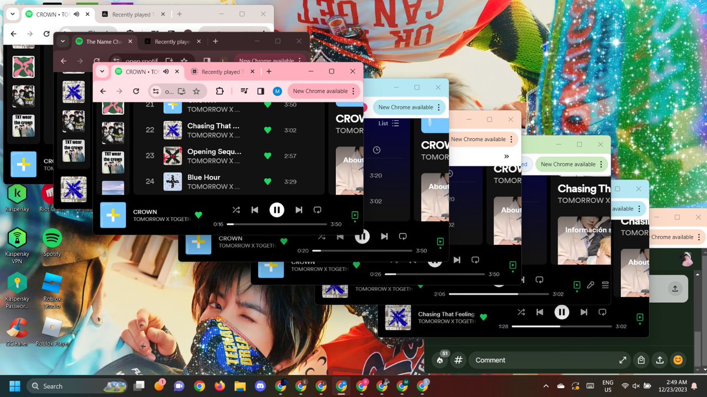The image size is (707, 397).
Task: Toggle shuffle in the pink CROWN window
Action: pos(236,209)
